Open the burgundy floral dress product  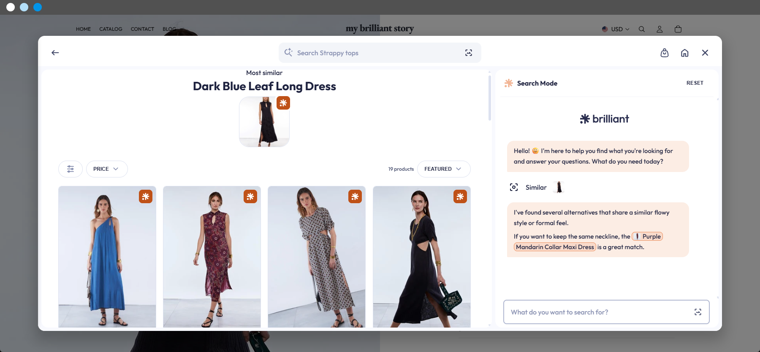click(212, 257)
